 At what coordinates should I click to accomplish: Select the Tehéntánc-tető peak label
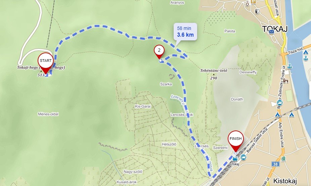[214, 71]
